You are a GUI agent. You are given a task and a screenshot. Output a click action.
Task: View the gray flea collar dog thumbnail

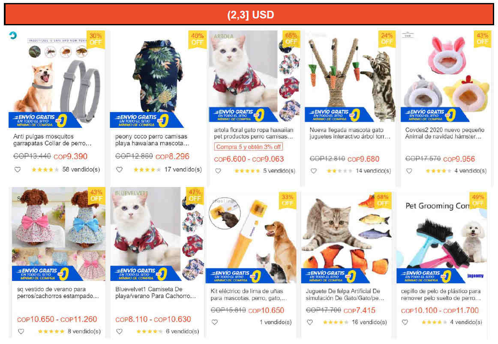(x=57, y=79)
